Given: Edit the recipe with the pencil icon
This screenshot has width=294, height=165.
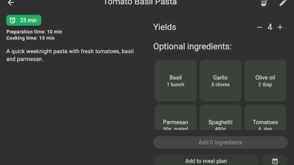Looking at the screenshot, I should coord(283,3).
